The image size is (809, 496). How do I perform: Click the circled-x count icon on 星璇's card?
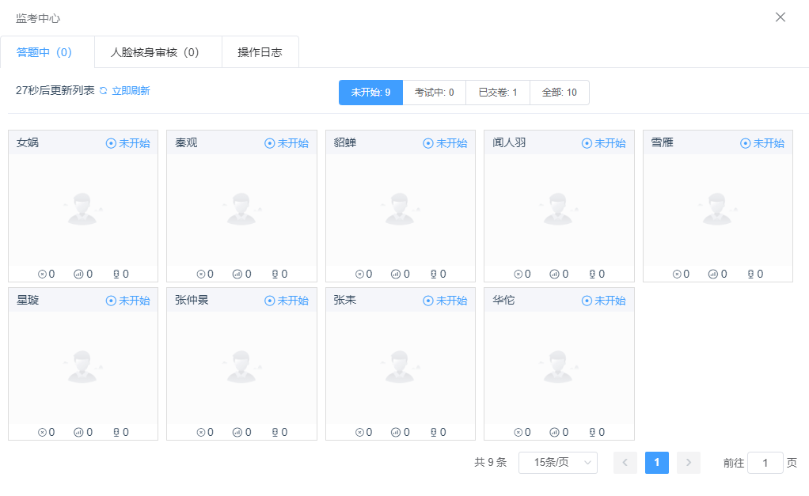point(42,433)
